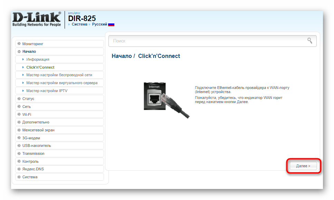The width and height of the screenshot is (334, 200).
Task: Click the D-Link logo
Action: point(37,19)
